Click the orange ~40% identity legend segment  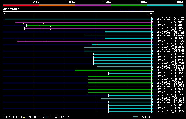click(x=57, y=5)
